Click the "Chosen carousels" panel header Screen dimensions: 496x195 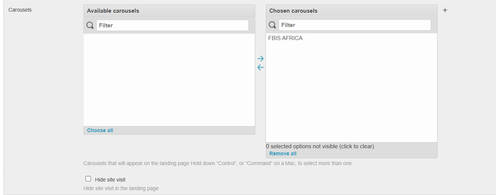293,11
